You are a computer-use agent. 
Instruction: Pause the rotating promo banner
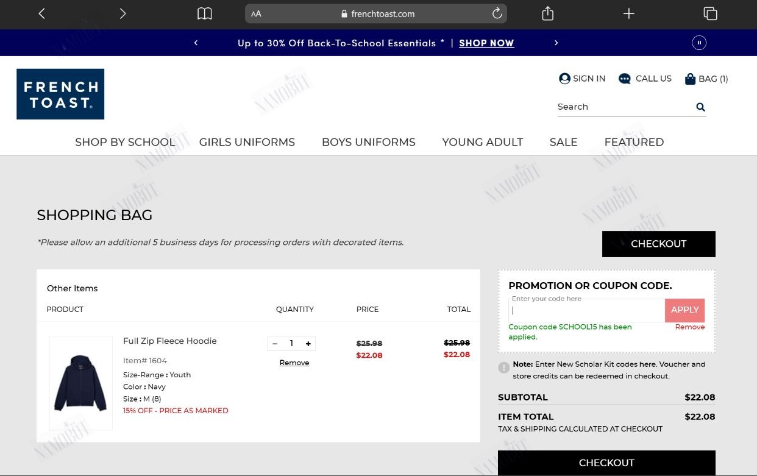click(699, 43)
